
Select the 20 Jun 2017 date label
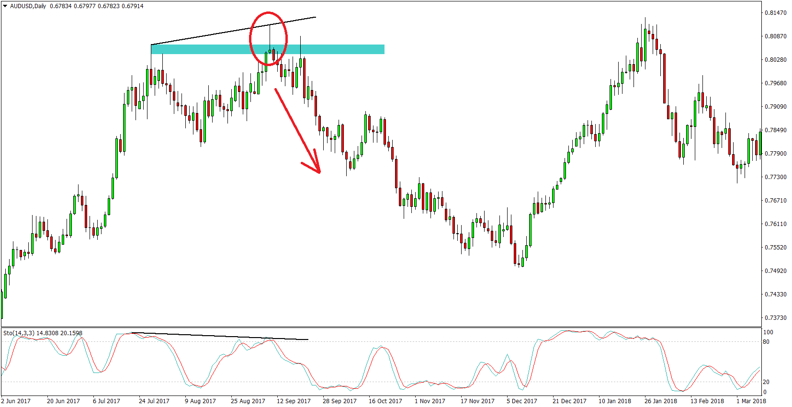click(63, 401)
